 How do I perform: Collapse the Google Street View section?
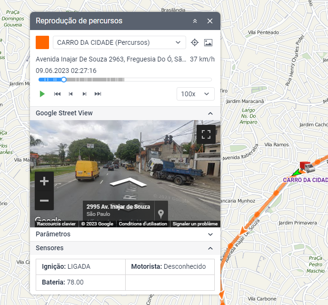coord(210,113)
